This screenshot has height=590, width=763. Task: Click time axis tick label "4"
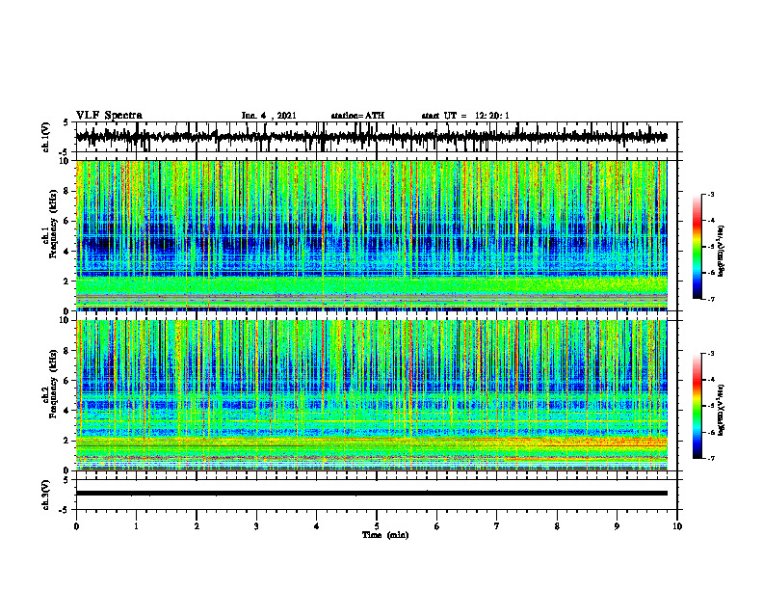(317, 526)
